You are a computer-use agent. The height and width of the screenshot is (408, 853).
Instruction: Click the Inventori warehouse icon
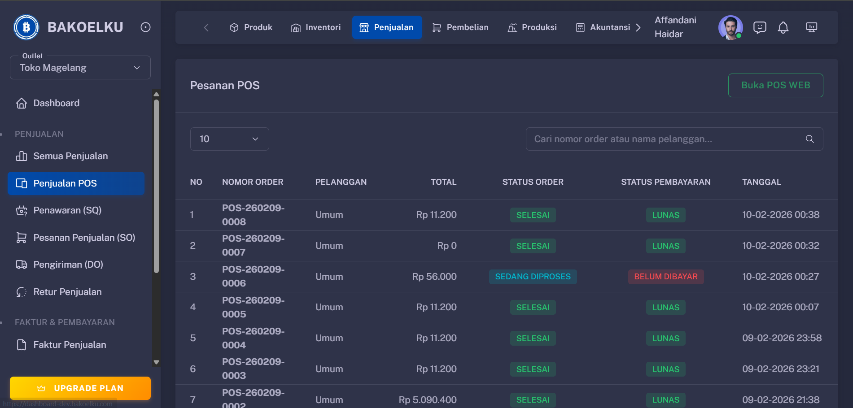coord(296,27)
